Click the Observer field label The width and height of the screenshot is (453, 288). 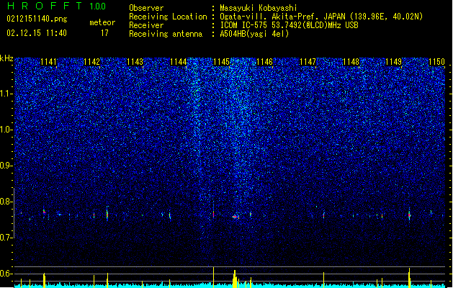click(x=146, y=8)
